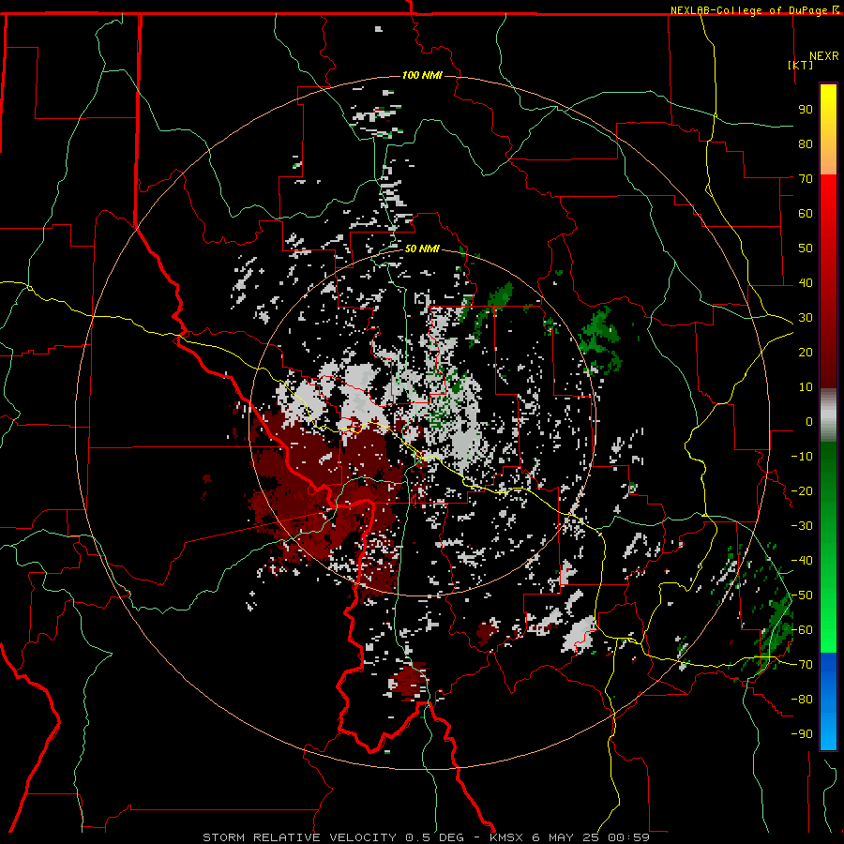Click the 20 value on the velocity scale
The width and height of the screenshot is (844, 844).
pyautogui.click(x=806, y=353)
